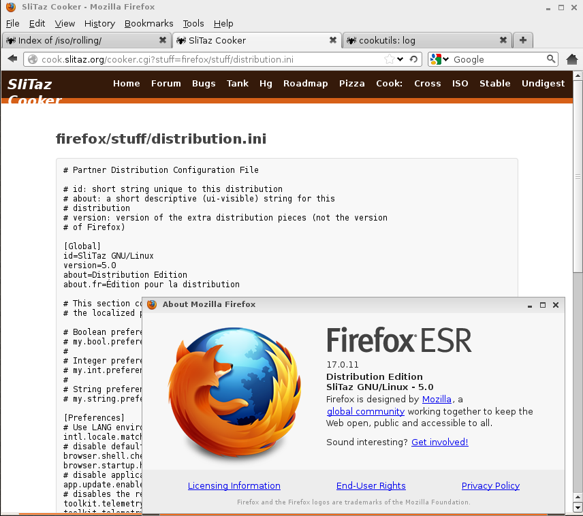Viewport: 583px width, 516px height.
Task: Click the '[Global]' section line
Action: [82, 246]
